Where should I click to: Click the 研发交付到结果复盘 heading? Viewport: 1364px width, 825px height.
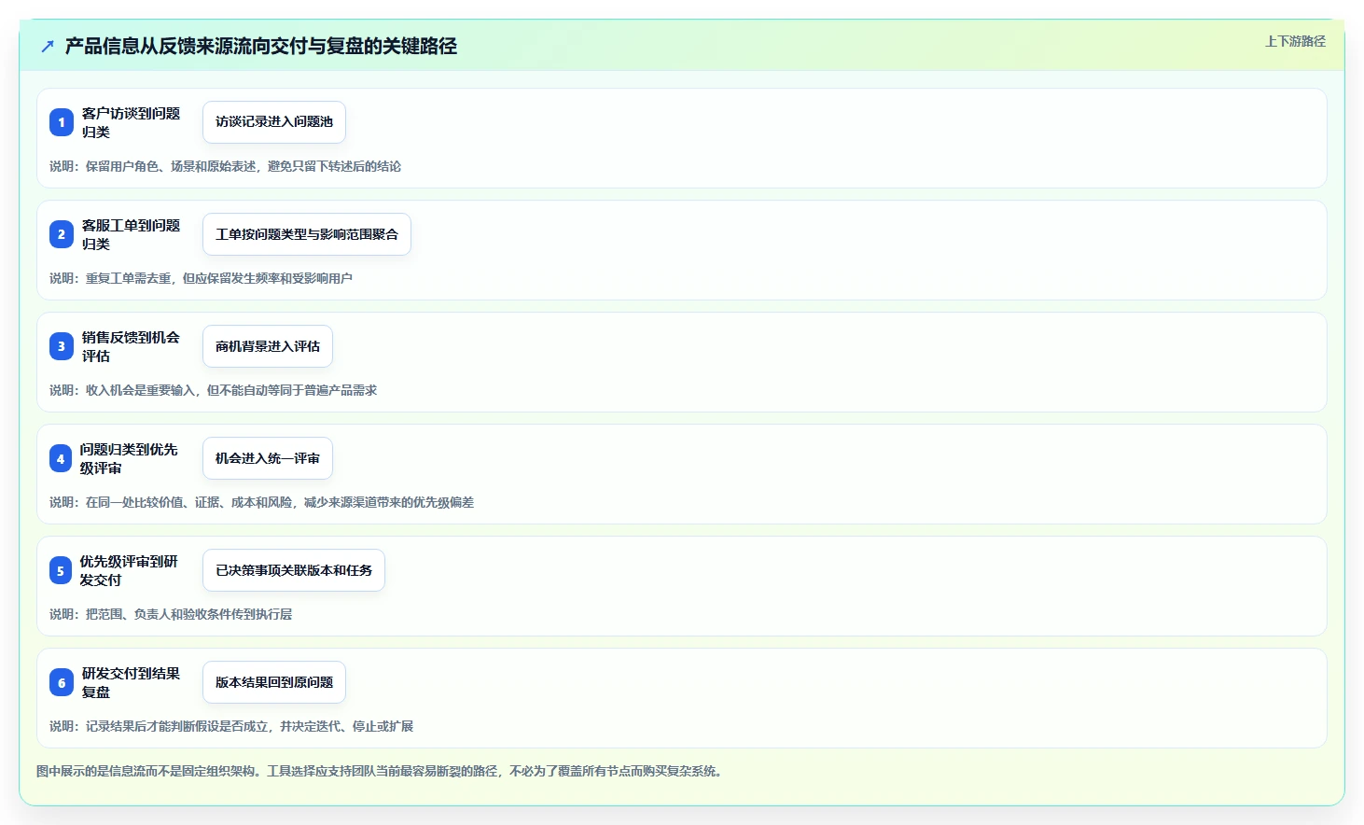coord(131,682)
